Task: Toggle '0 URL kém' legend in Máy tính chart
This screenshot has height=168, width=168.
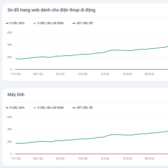Action: click(15, 108)
